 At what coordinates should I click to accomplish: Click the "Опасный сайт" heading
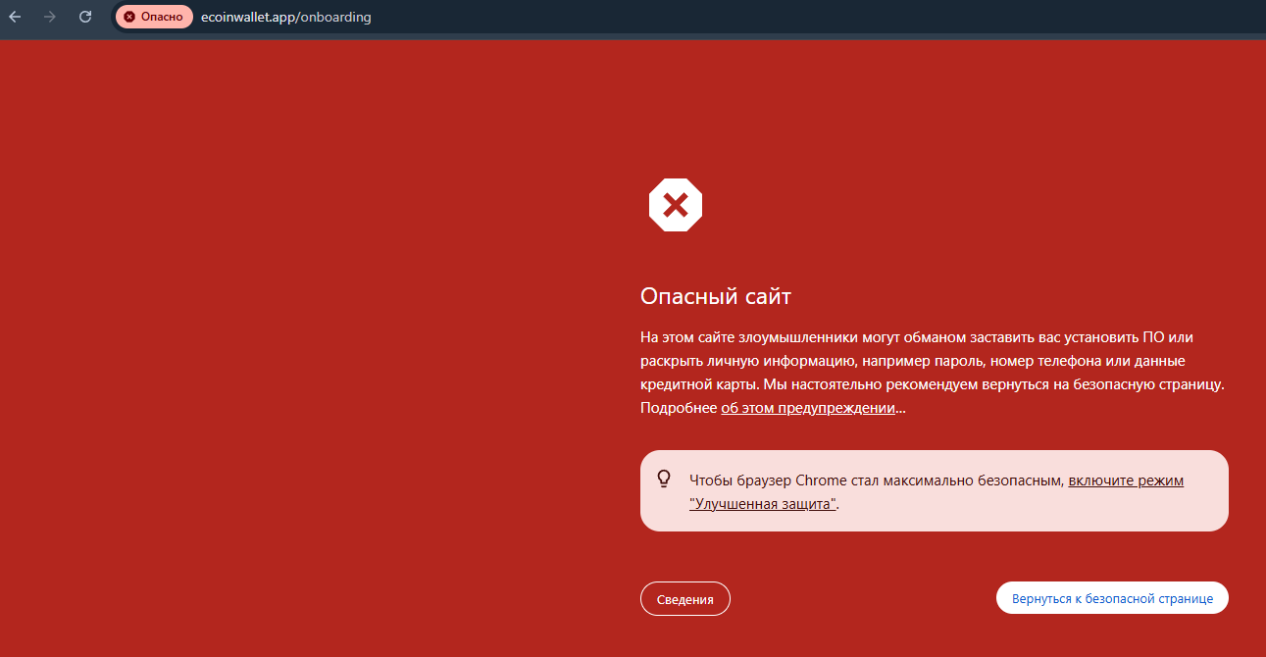pos(715,296)
